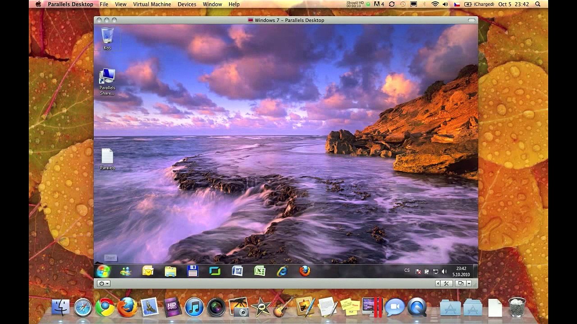Launch iChat from the Dock

(395, 307)
